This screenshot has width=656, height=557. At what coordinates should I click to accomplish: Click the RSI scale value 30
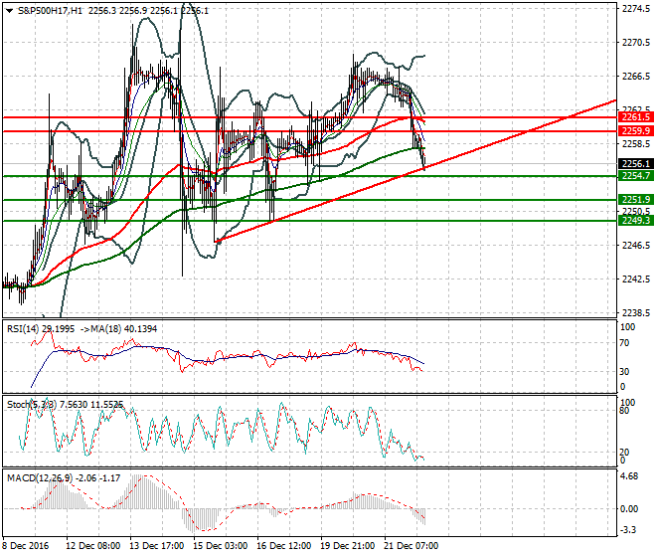coord(624,371)
